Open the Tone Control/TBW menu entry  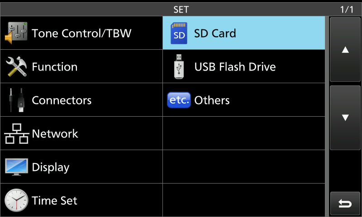tap(81, 33)
